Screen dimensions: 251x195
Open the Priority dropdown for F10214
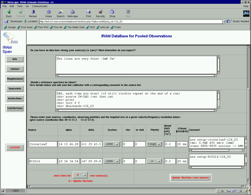tap(154, 161)
